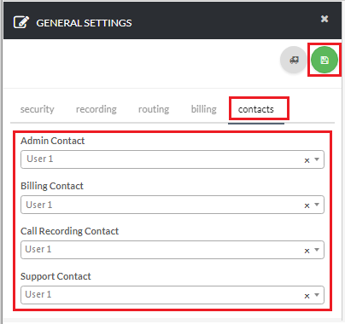Click the gray icon beside save
This screenshot has height=324, width=345.
[294, 60]
